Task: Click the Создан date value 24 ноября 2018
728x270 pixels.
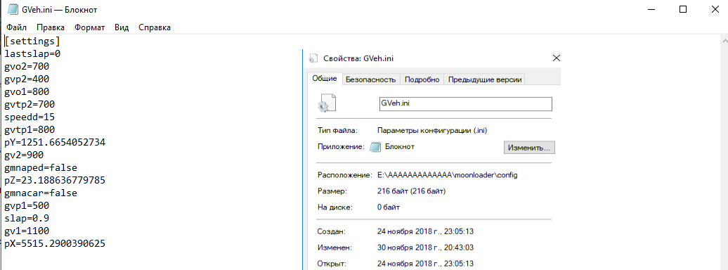Action: [426, 231]
